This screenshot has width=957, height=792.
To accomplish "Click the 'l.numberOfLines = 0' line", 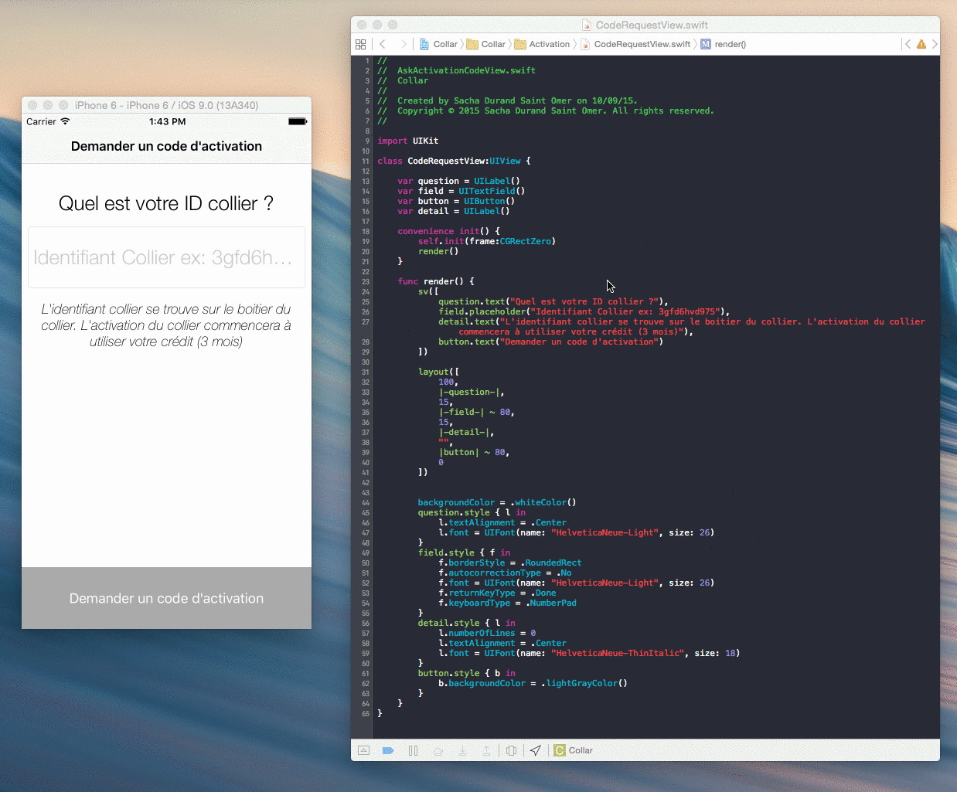I will coord(487,633).
